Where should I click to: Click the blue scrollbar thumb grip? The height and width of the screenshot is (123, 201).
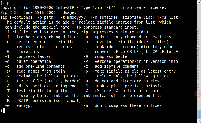pos(199,114)
